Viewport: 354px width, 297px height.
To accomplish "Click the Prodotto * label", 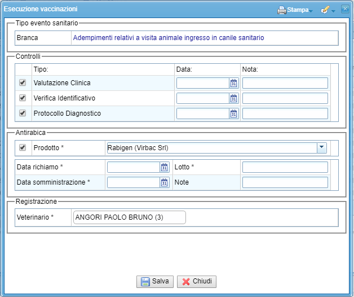I will tap(48, 148).
